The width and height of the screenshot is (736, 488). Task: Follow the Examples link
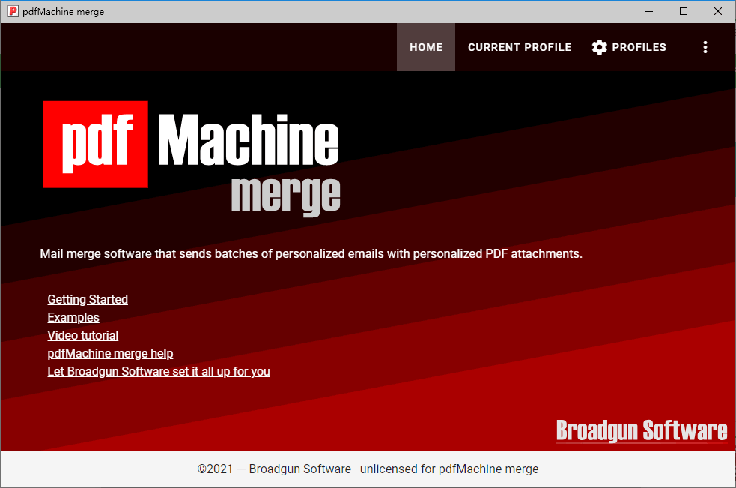(73, 317)
